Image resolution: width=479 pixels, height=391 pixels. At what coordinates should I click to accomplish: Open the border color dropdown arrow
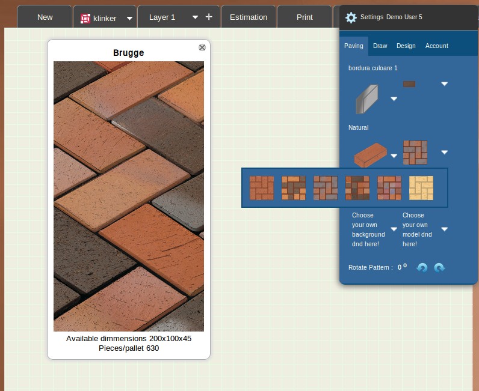tap(445, 83)
